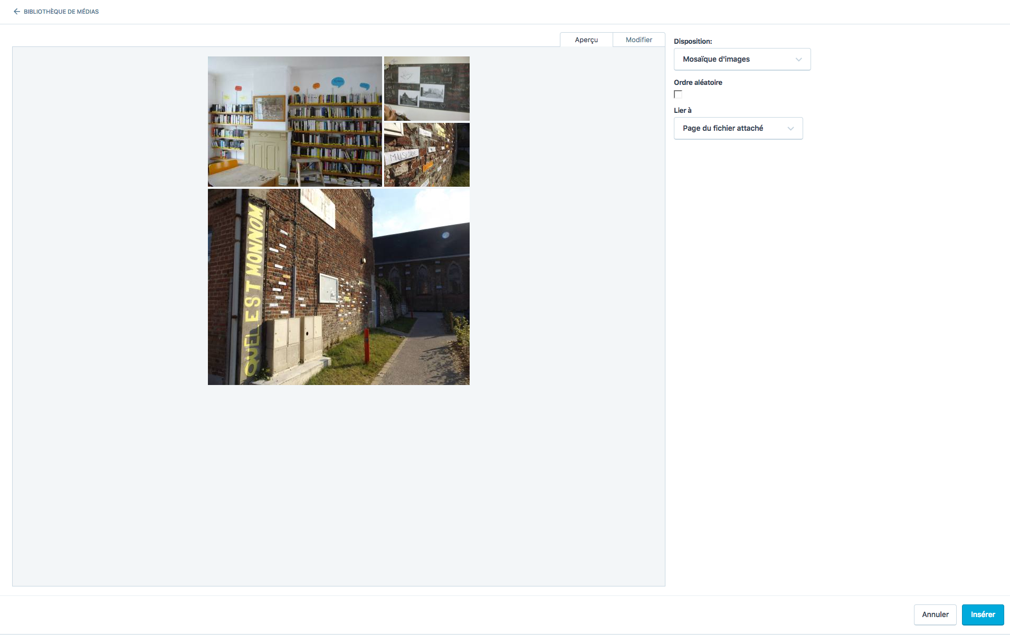This screenshot has width=1010, height=635.
Task: Click the blue Insérer button
Action: [x=982, y=614]
